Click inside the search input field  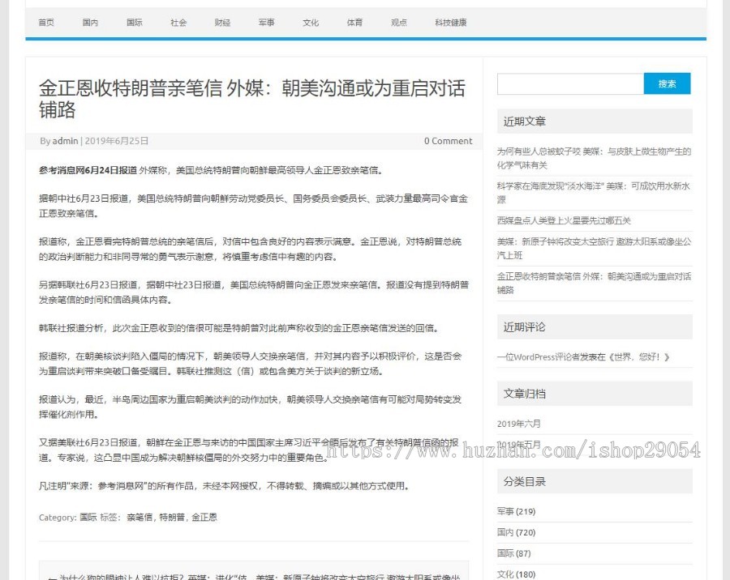pyautogui.click(x=568, y=83)
